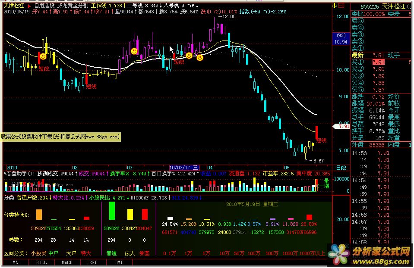Click the 特大 category label

tap(86, 253)
